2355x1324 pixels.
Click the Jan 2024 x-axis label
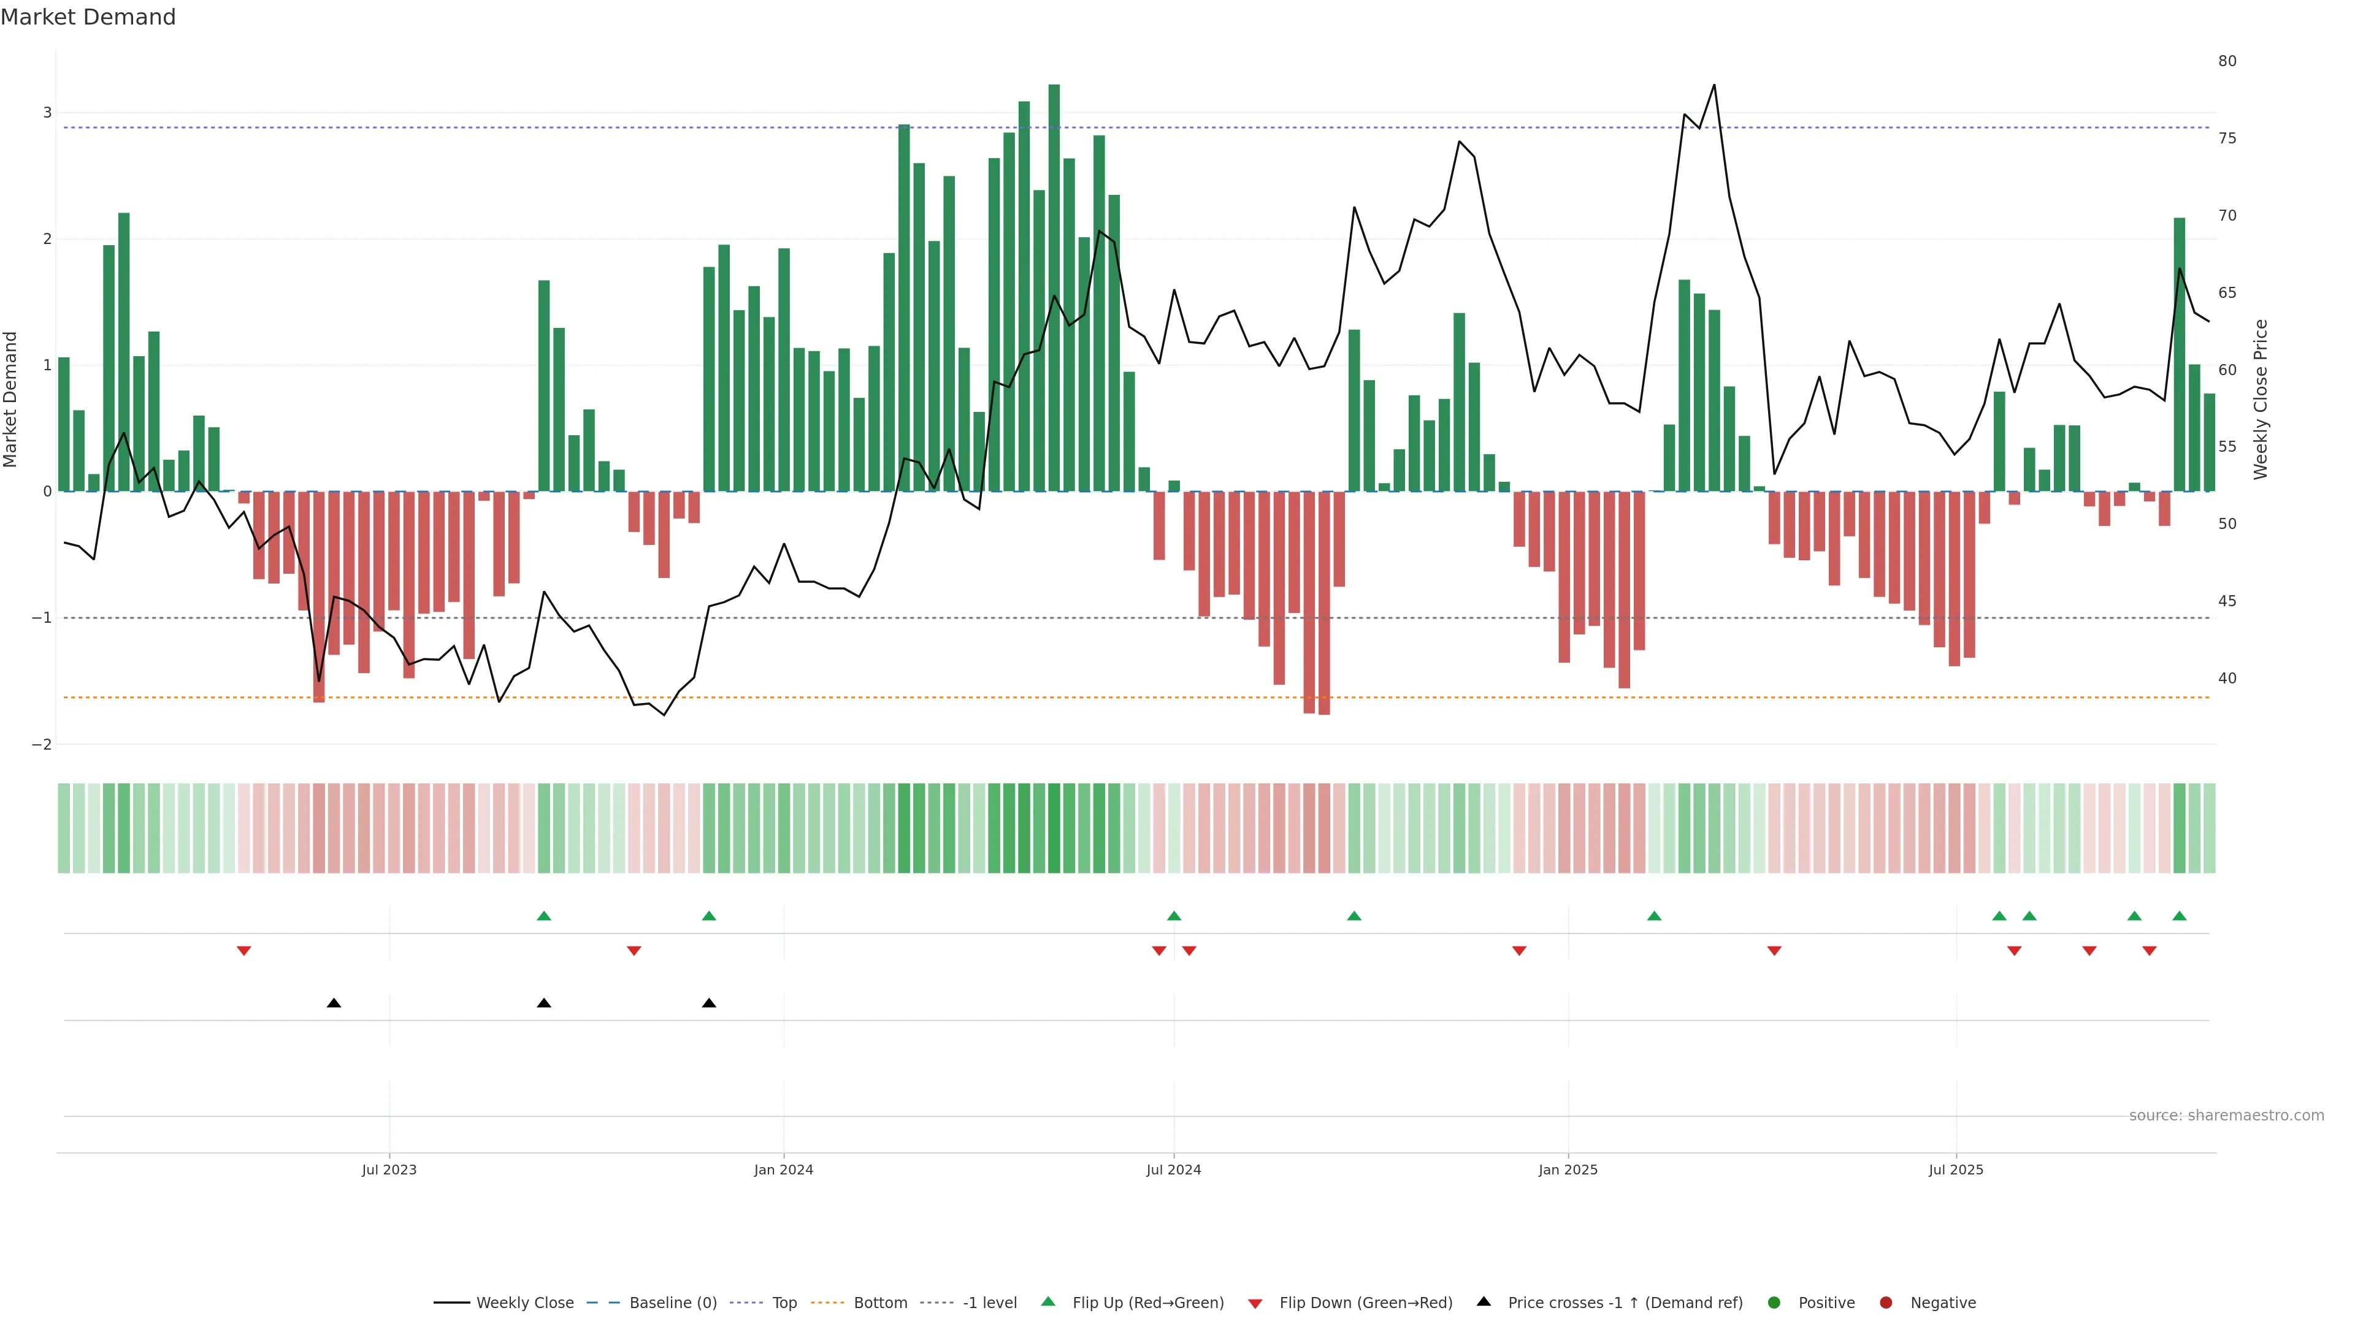(x=784, y=1170)
